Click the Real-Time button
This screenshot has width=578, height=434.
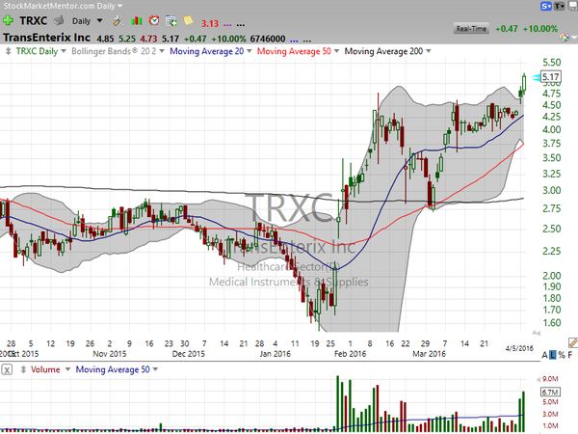pos(471,29)
